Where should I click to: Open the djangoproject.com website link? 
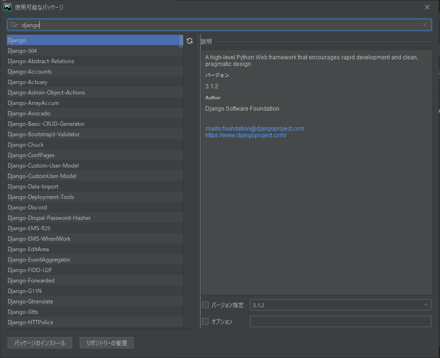246,135
